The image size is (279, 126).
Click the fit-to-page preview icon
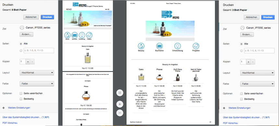click(120, 93)
